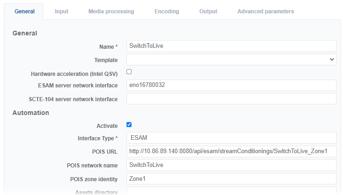Viewport: 343px width, 195px height.
Task: Enable Hardware acceleration (Intel QSV) checkbox
Action: pos(129,72)
